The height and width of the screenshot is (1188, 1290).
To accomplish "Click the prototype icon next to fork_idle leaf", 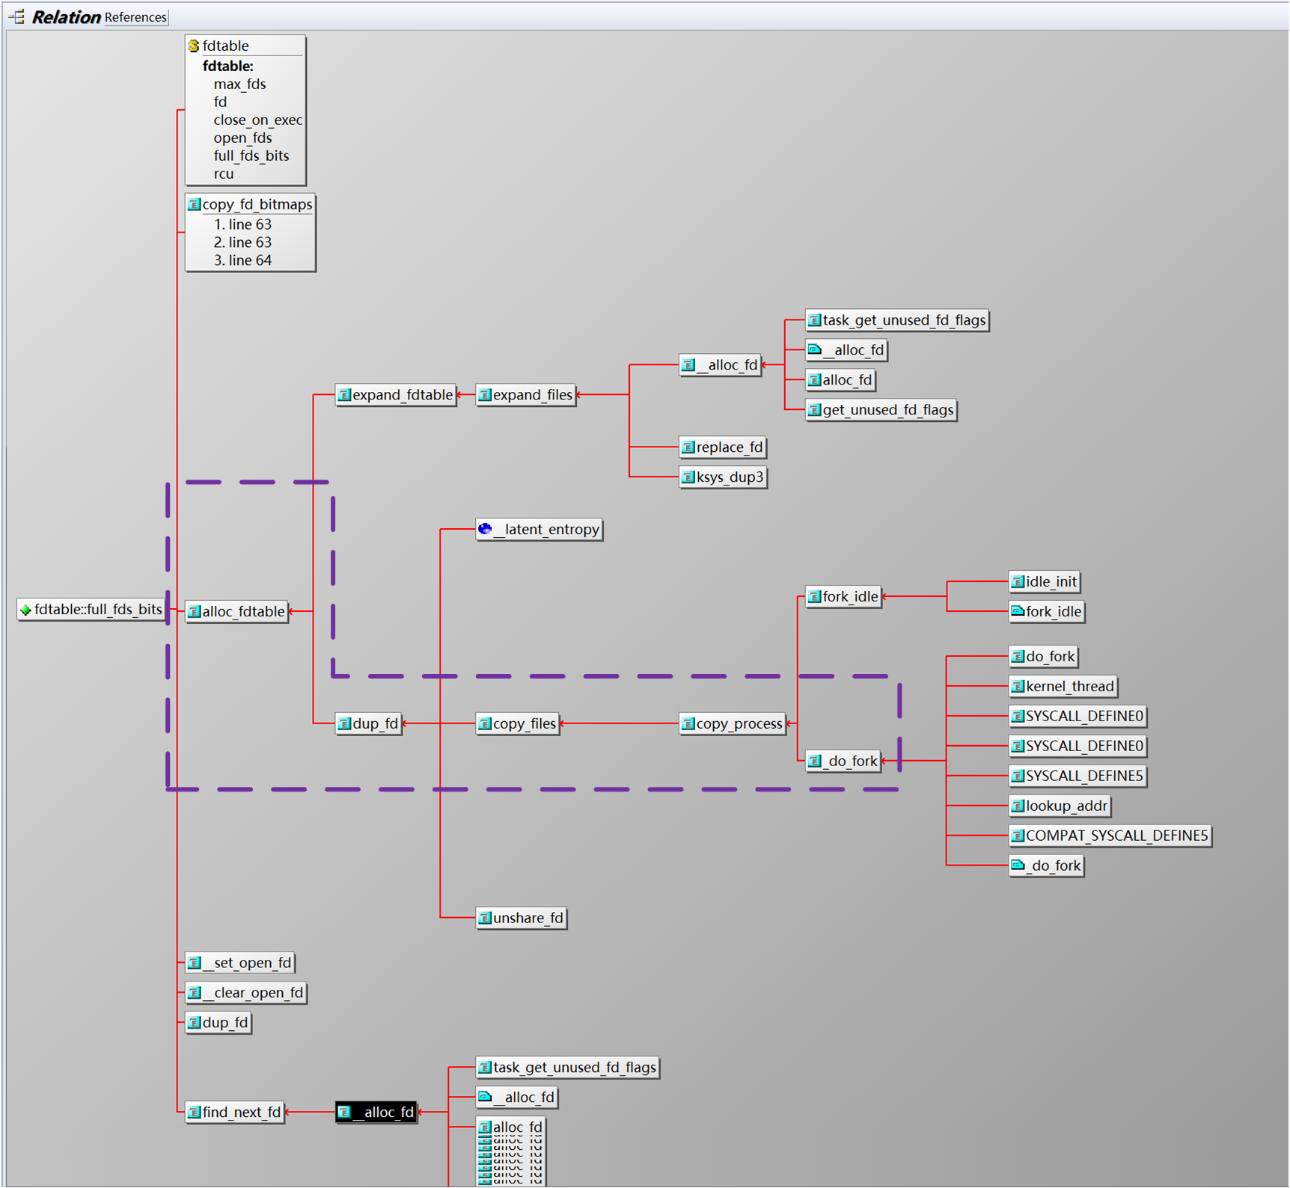I will (x=1018, y=611).
